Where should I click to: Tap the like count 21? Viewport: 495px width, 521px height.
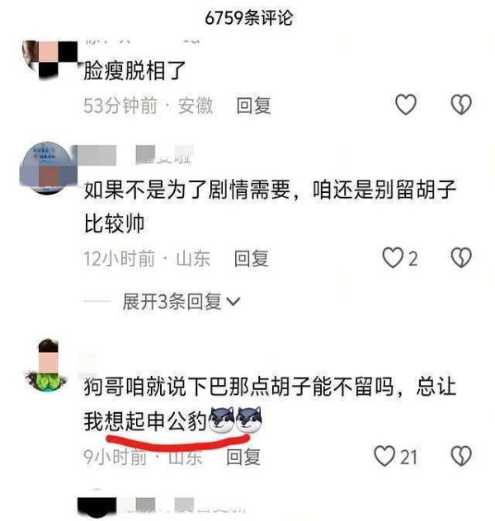click(x=408, y=457)
